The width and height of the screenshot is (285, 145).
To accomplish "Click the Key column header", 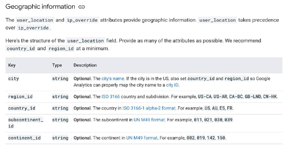I will [x=12, y=65].
